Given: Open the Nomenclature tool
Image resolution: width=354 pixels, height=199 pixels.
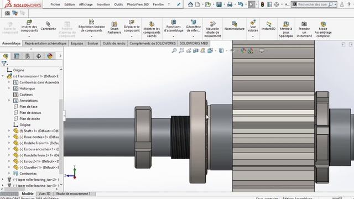Looking at the screenshot, I should [235, 26].
